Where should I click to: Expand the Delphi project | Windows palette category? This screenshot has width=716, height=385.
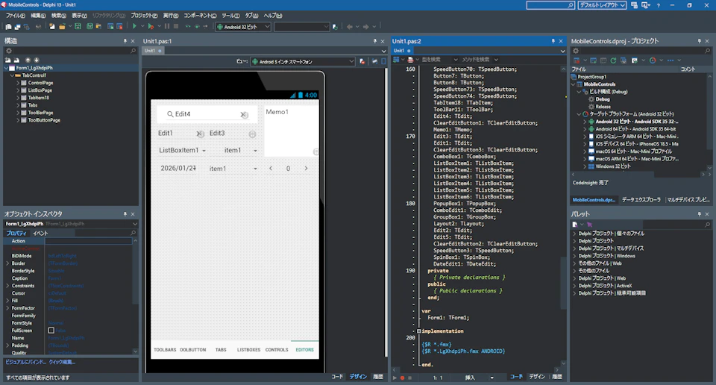point(574,256)
